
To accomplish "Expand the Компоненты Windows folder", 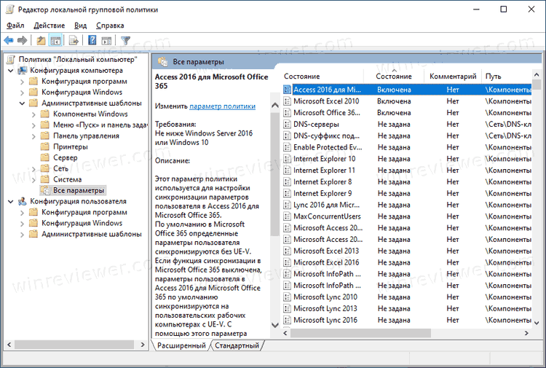I will [x=33, y=114].
